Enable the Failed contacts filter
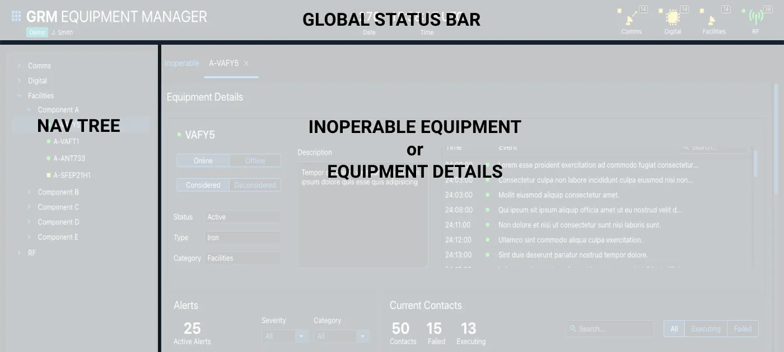This screenshot has width=784, height=352. (743, 329)
